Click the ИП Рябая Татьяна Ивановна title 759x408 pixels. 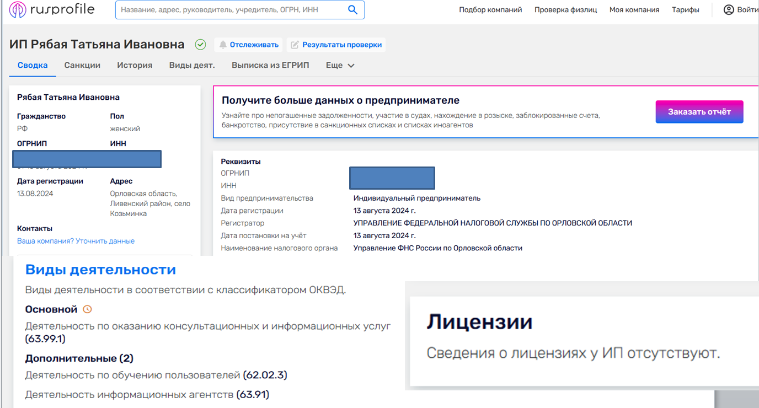(x=97, y=44)
